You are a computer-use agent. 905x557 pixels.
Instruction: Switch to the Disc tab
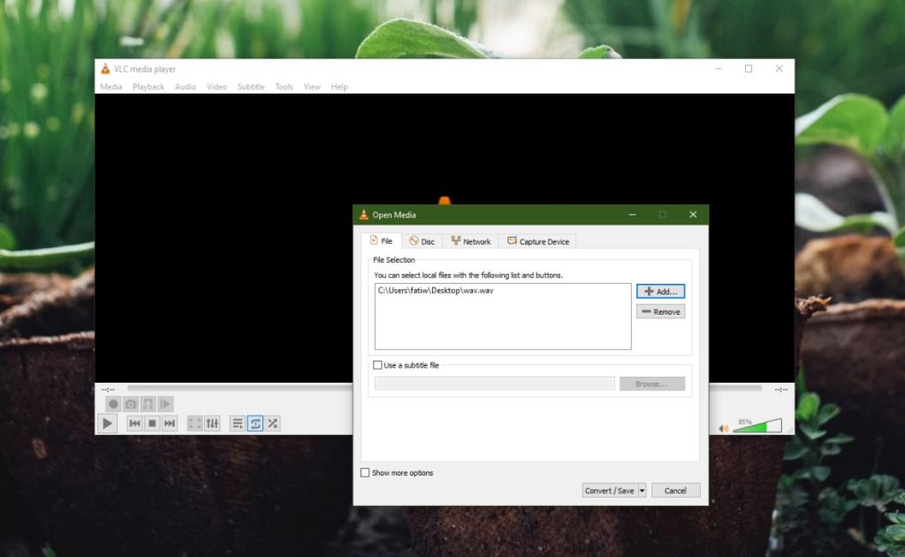click(422, 240)
